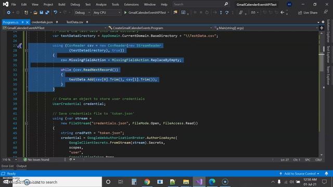Viewport: 333px width, 187px height.
Task: Start debugging GmailCalenderEventAPITest
Action: point(145,12)
